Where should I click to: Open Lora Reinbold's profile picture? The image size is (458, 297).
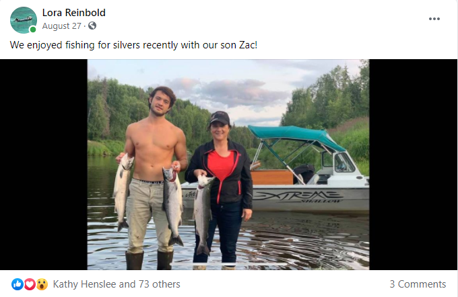pyautogui.click(x=24, y=19)
